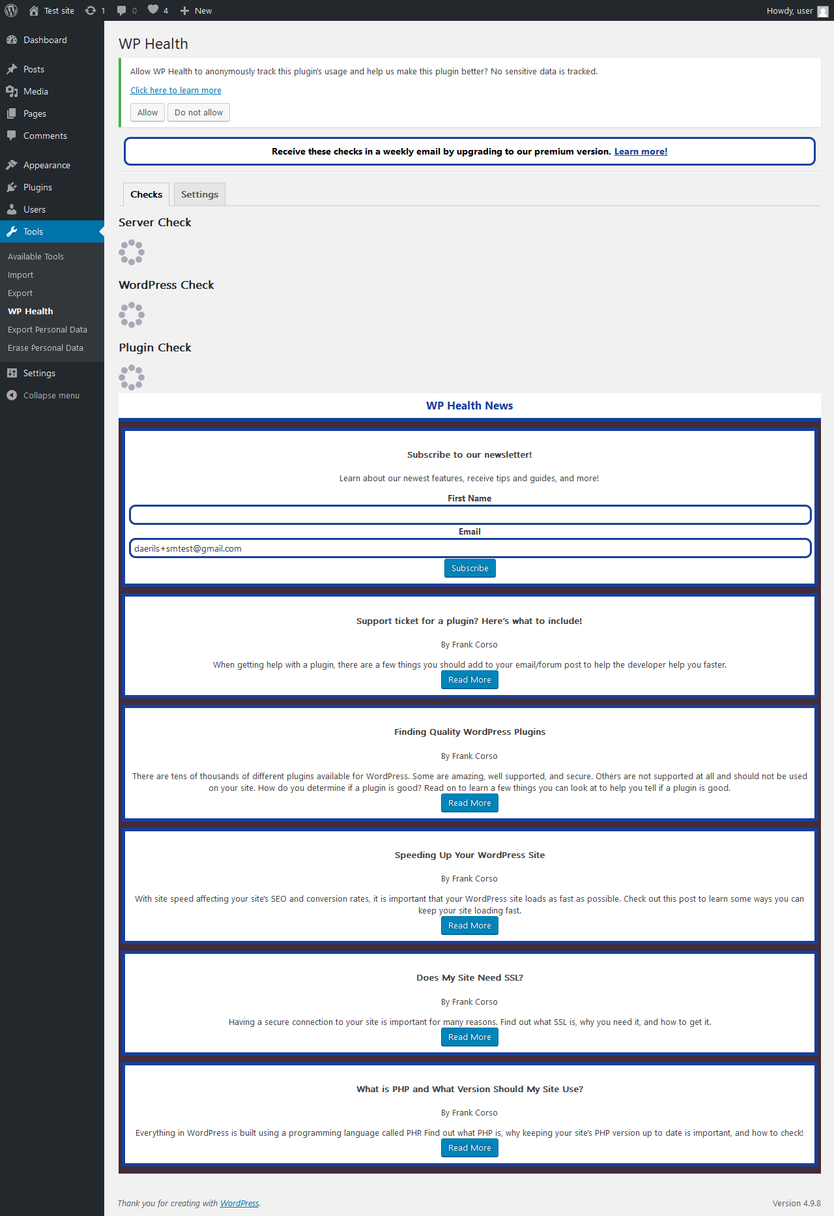Click the Plugins plug icon
Screen dimensions: 834x1216
tap(12, 187)
